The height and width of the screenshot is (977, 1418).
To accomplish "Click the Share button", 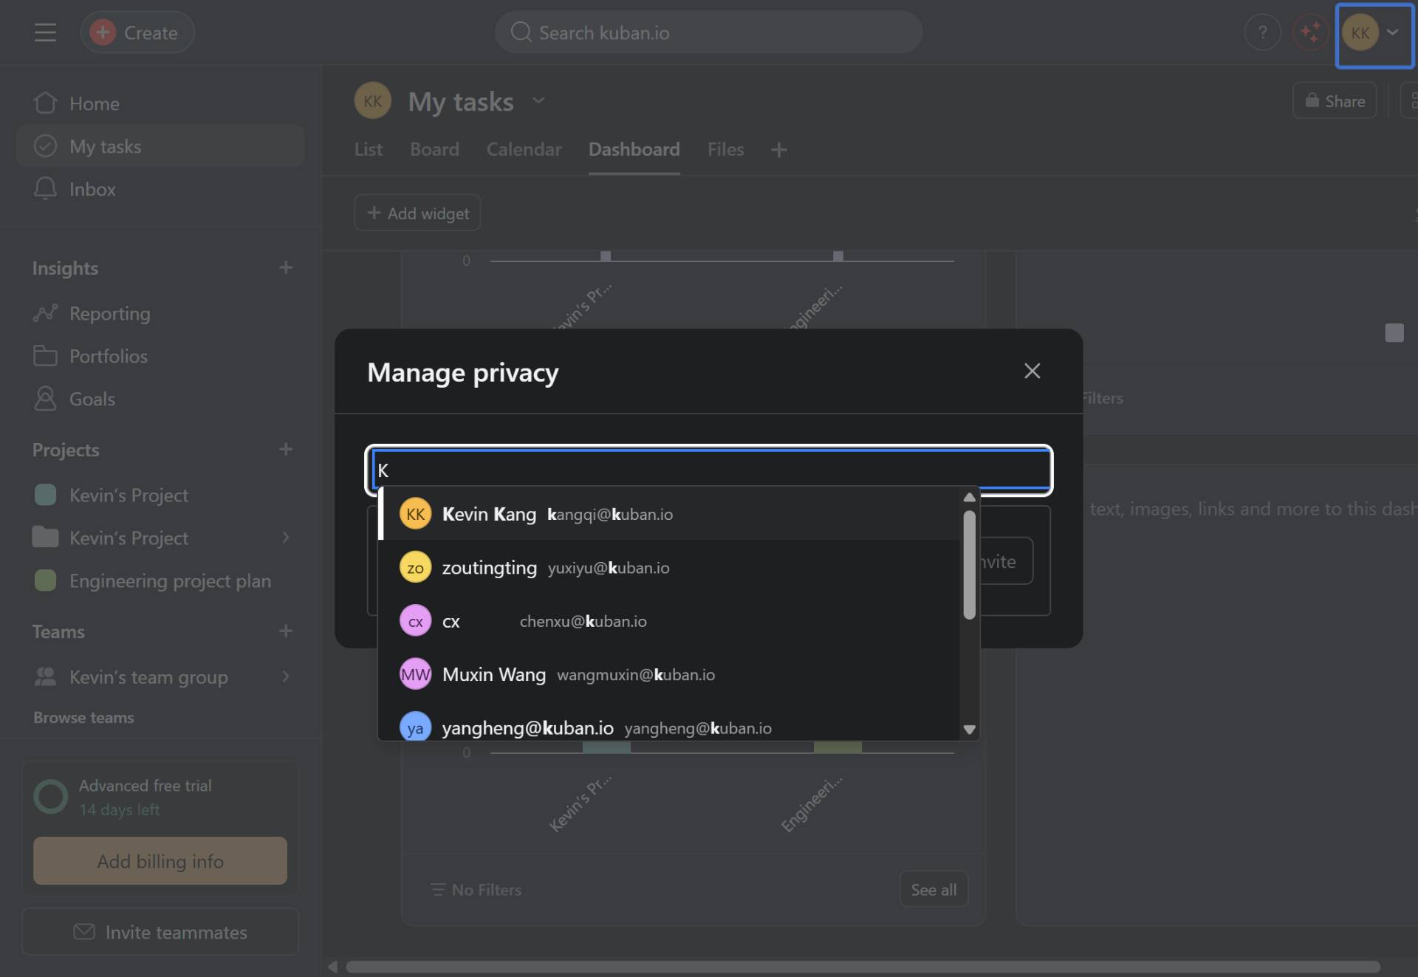I will point(1335,101).
